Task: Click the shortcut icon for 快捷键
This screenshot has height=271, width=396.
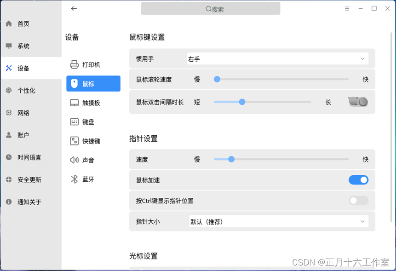Action: (74, 141)
